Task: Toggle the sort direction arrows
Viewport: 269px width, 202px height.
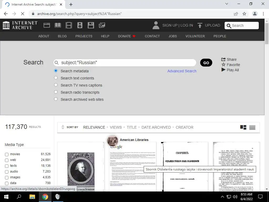Action: pyautogui.click(x=63, y=127)
